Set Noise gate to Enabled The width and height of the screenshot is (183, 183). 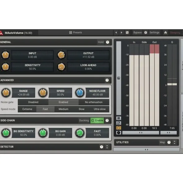tap(63, 102)
